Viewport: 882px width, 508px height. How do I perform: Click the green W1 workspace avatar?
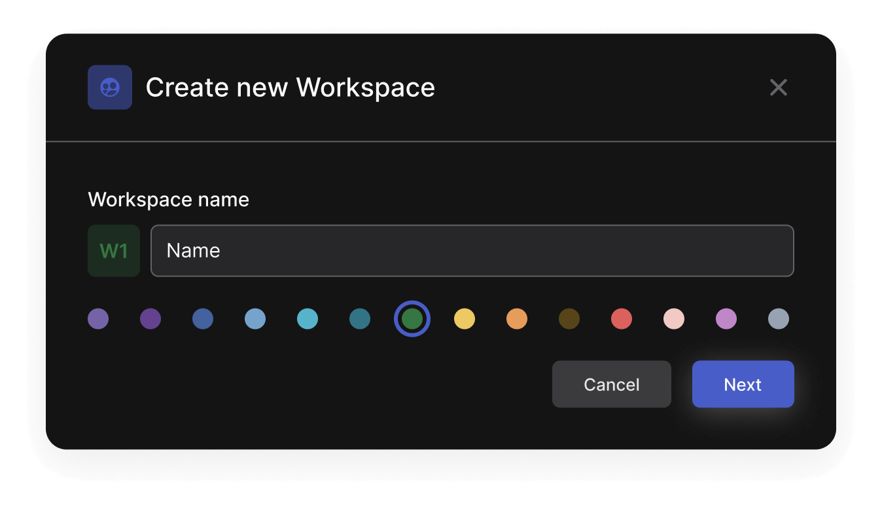[114, 250]
